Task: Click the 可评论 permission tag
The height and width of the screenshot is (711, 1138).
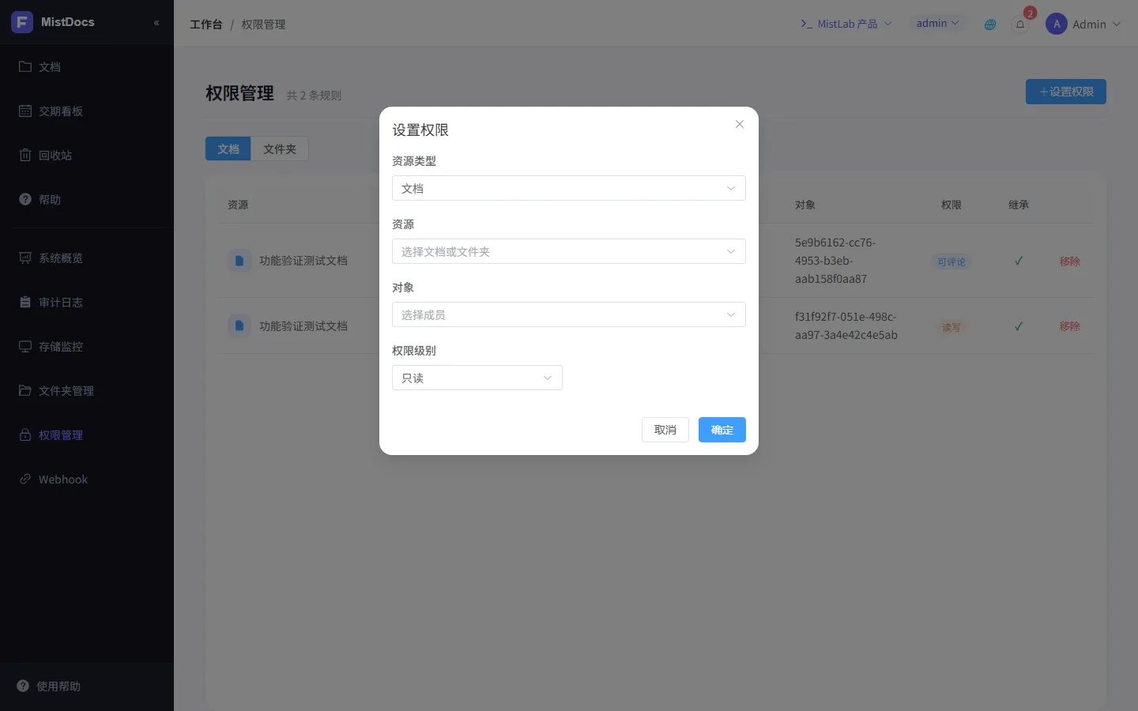Action: tap(951, 261)
